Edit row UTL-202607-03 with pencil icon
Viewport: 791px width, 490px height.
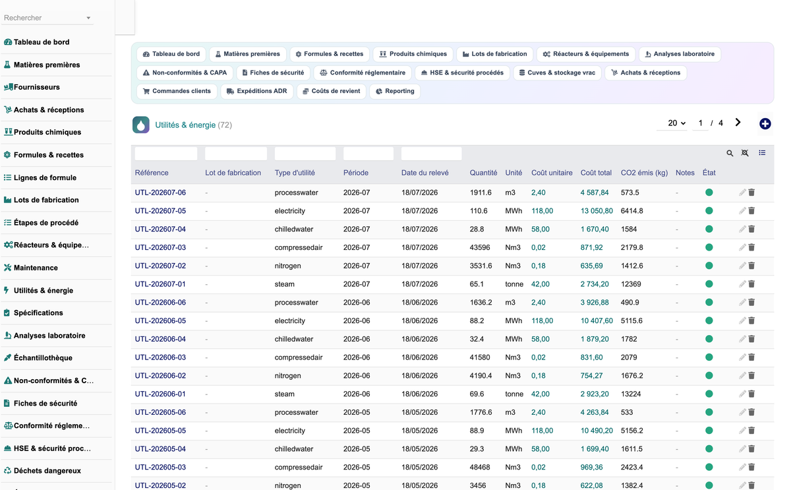742,247
